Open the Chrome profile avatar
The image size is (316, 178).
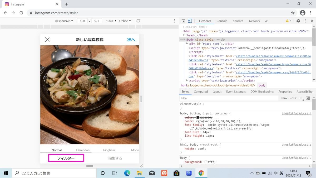point(303,13)
